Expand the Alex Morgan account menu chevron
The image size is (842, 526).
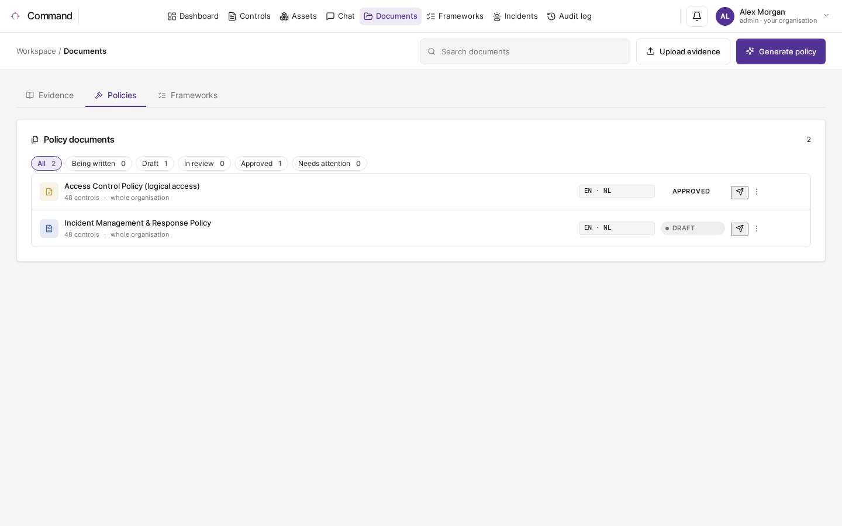pyautogui.click(x=826, y=16)
